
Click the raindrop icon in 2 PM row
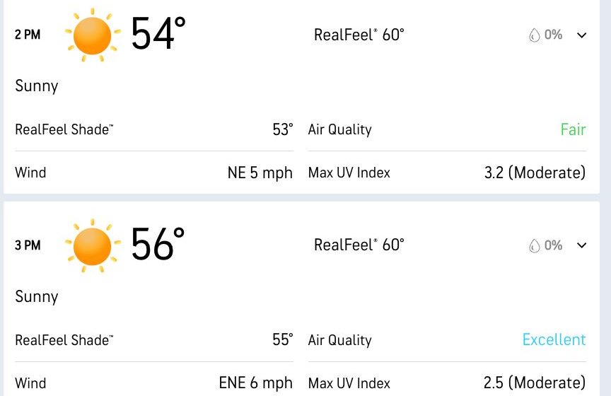534,35
